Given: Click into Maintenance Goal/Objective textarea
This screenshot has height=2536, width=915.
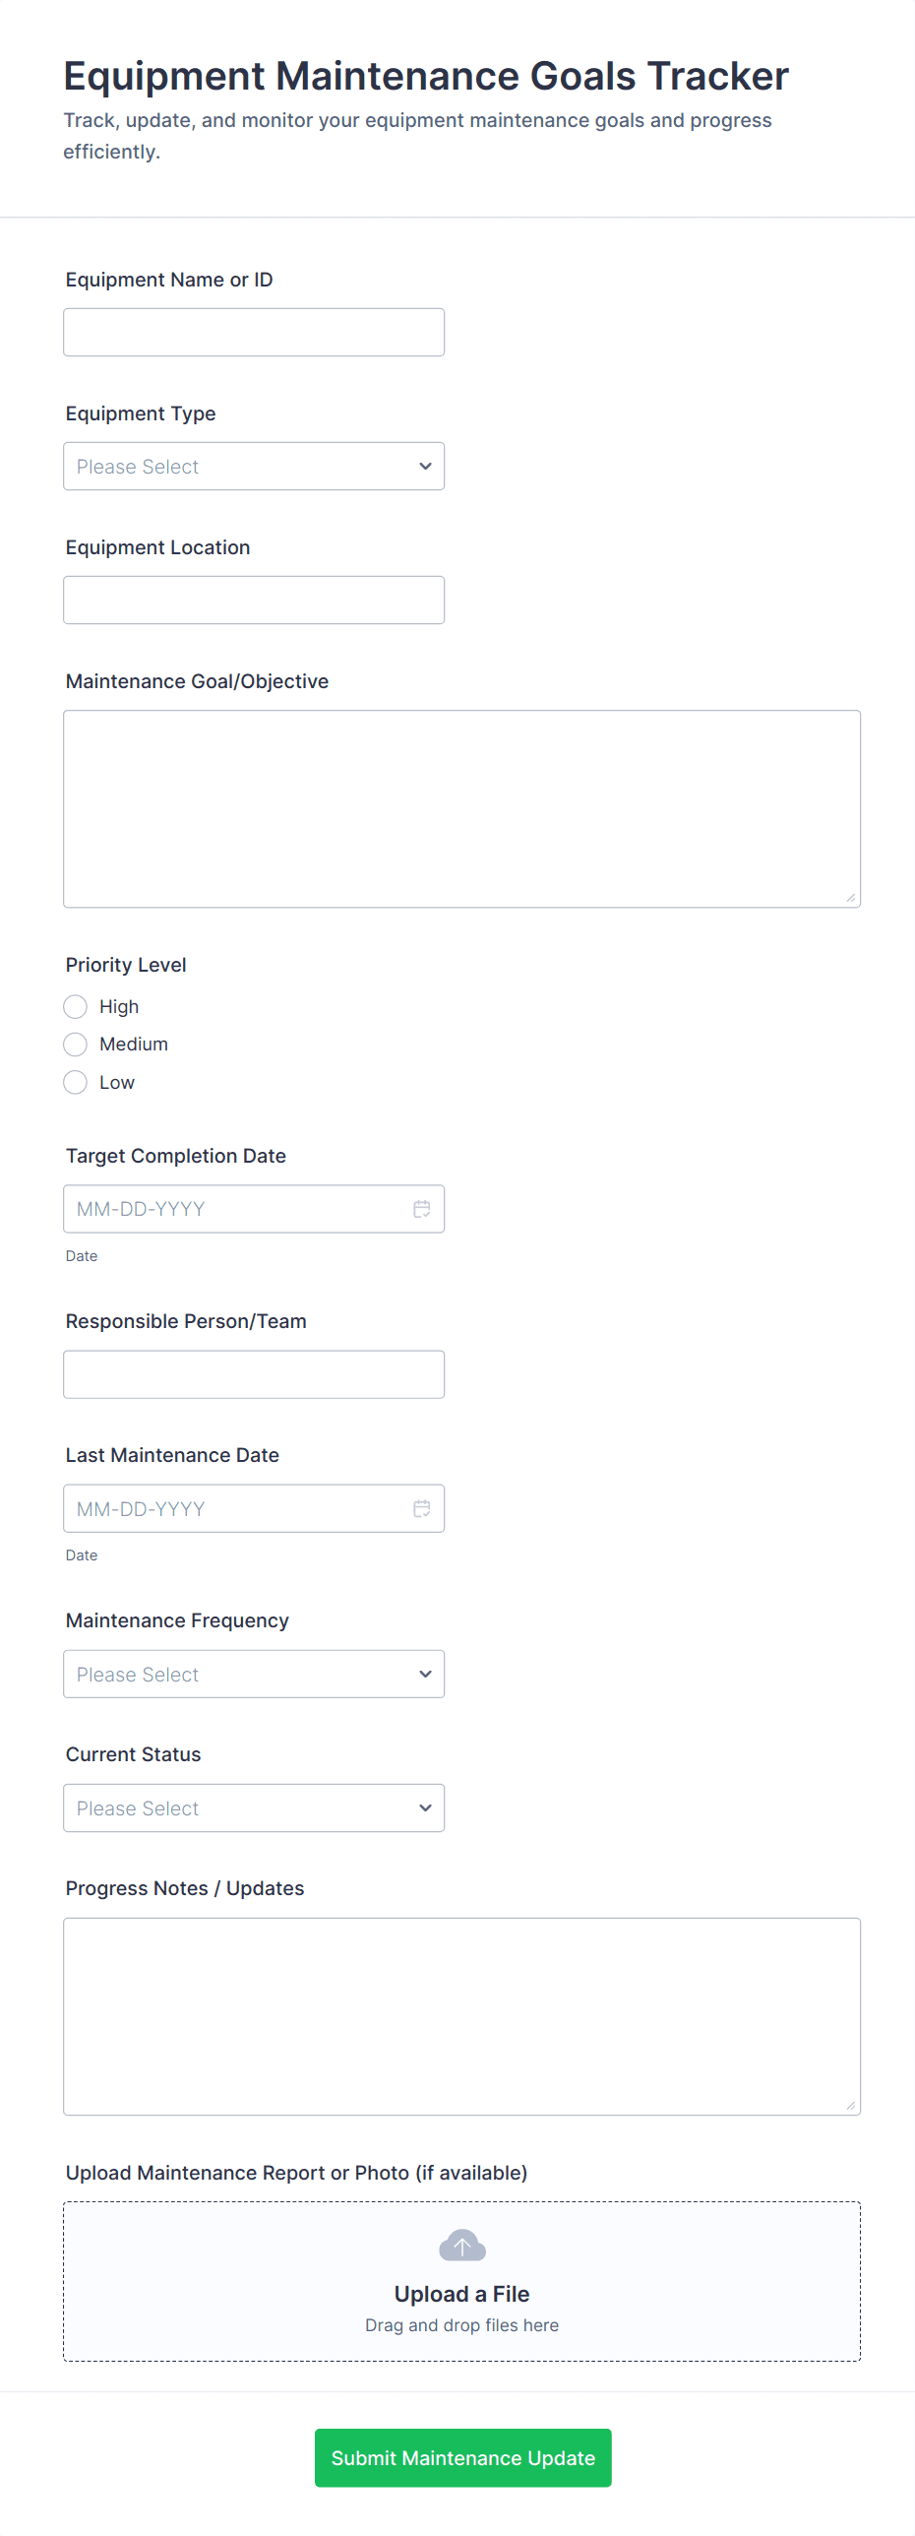Looking at the screenshot, I should (x=461, y=808).
